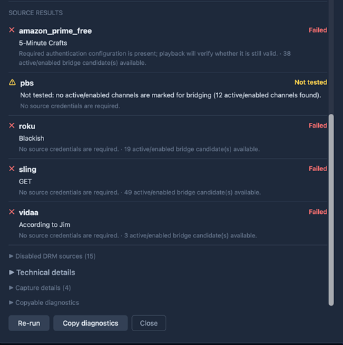
Task: Expand Capture details (4)
Action: [40, 288]
